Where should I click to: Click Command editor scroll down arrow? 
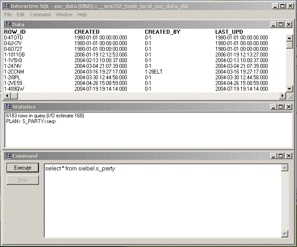point(284,234)
